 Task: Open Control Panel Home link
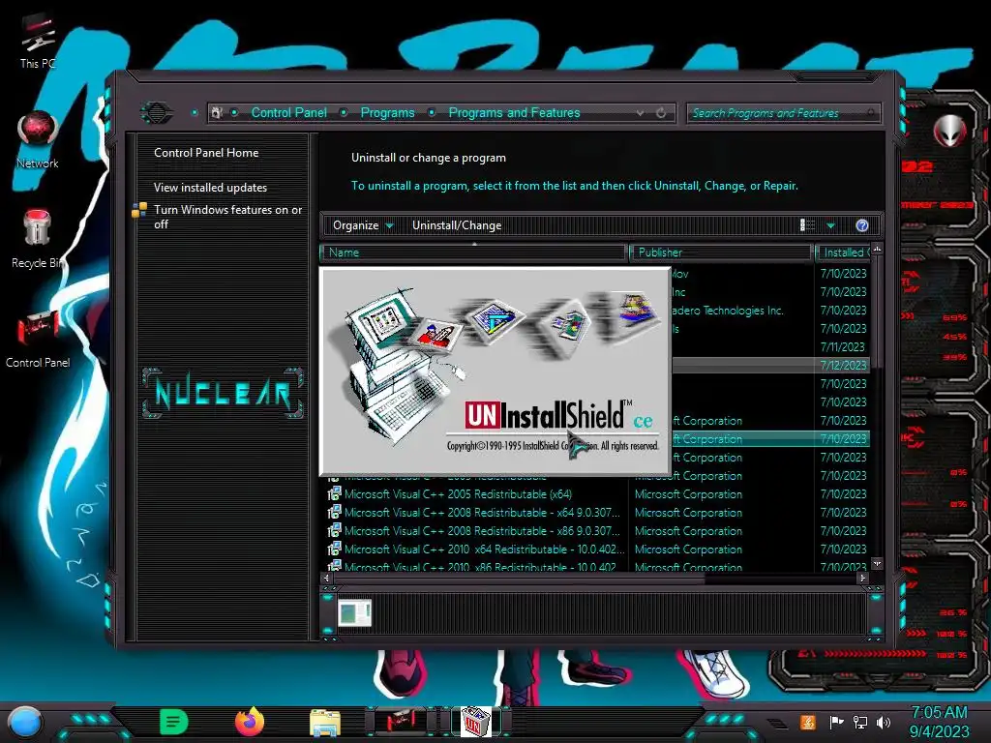206,152
